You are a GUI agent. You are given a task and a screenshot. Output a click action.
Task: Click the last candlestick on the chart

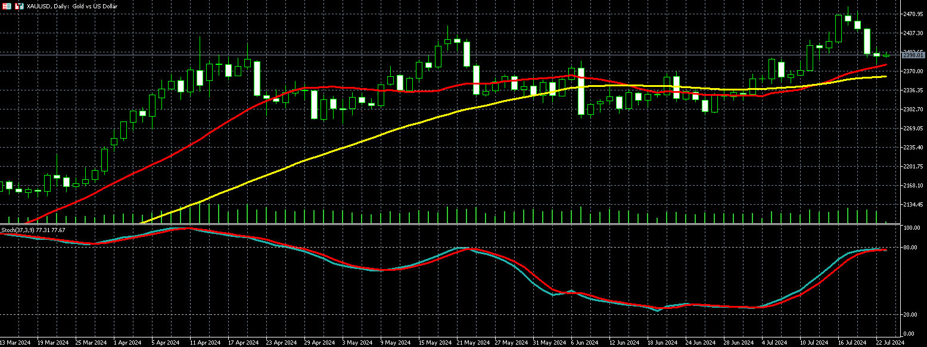coord(886,55)
